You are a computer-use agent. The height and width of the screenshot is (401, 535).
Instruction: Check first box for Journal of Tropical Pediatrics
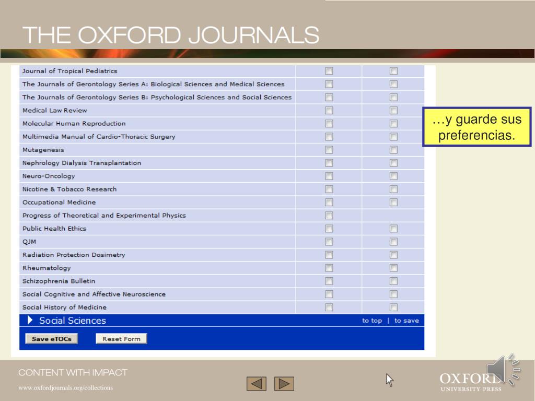pos(329,71)
